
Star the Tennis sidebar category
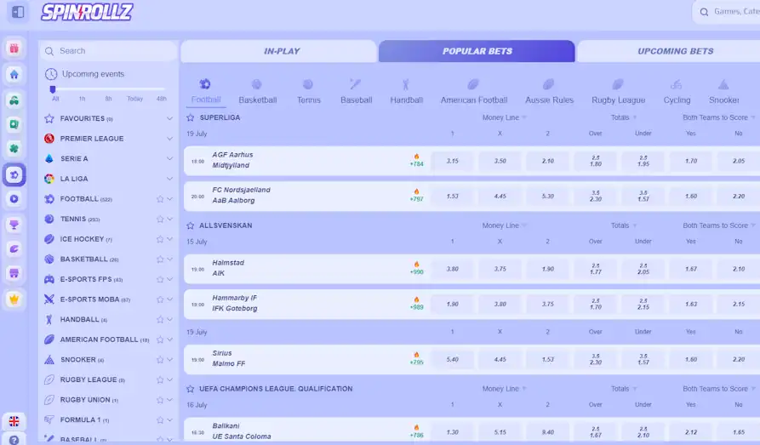[160, 220]
